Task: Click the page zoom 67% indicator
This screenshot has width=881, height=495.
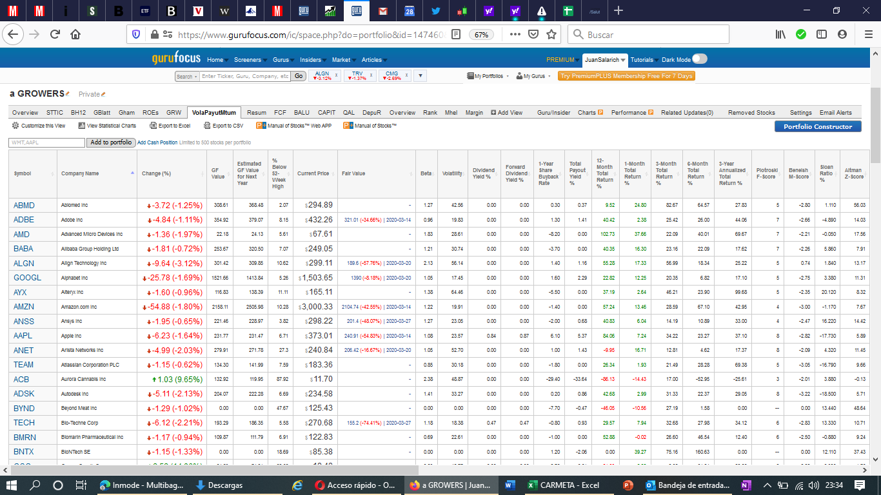Action: (481, 34)
